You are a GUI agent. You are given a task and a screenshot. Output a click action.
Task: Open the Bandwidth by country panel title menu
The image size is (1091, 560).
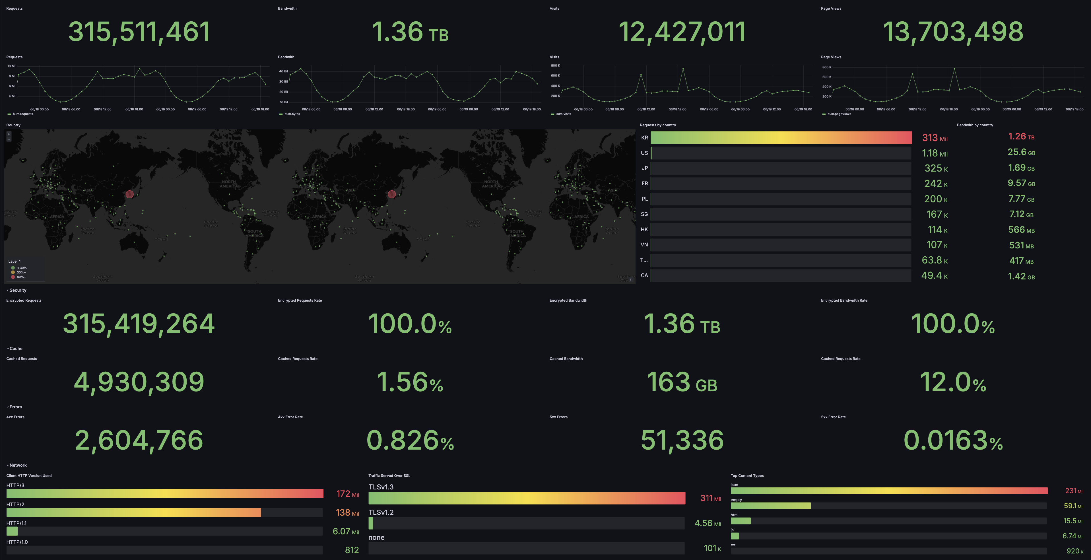coord(975,125)
